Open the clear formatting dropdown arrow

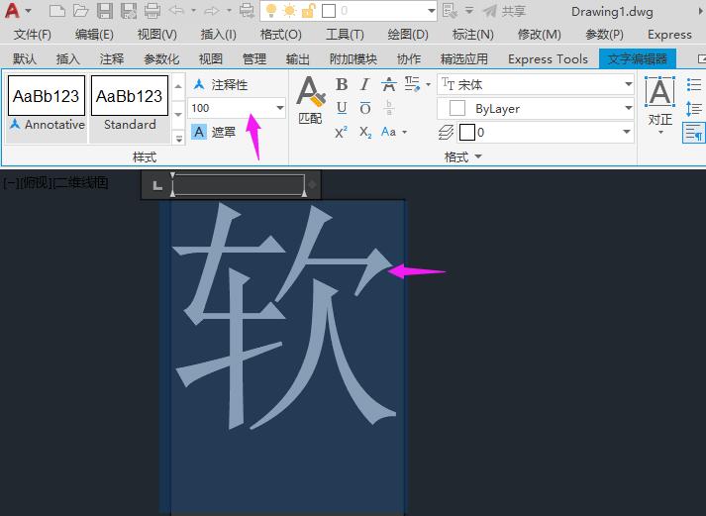click(x=428, y=84)
